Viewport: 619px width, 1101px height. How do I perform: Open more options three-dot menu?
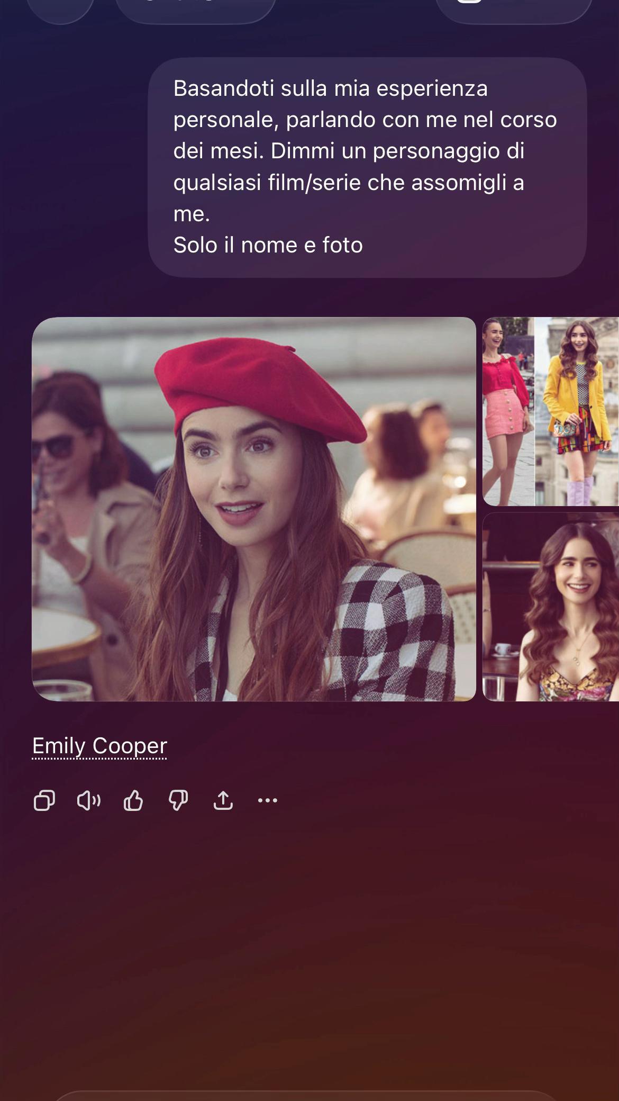click(268, 800)
